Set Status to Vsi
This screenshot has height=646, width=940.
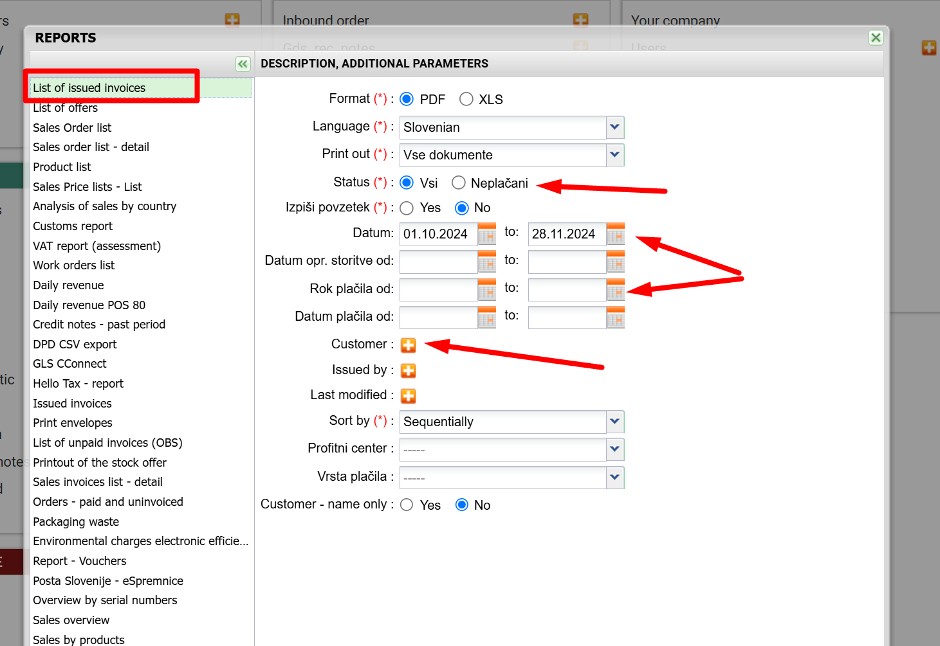click(407, 183)
